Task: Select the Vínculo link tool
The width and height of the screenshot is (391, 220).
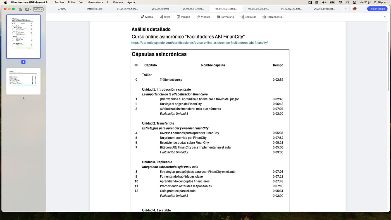Action: pyautogui.click(x=203, y=17)
